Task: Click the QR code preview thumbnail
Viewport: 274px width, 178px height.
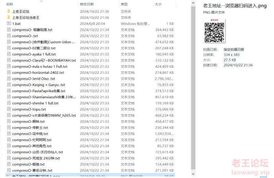Action: 214,31
